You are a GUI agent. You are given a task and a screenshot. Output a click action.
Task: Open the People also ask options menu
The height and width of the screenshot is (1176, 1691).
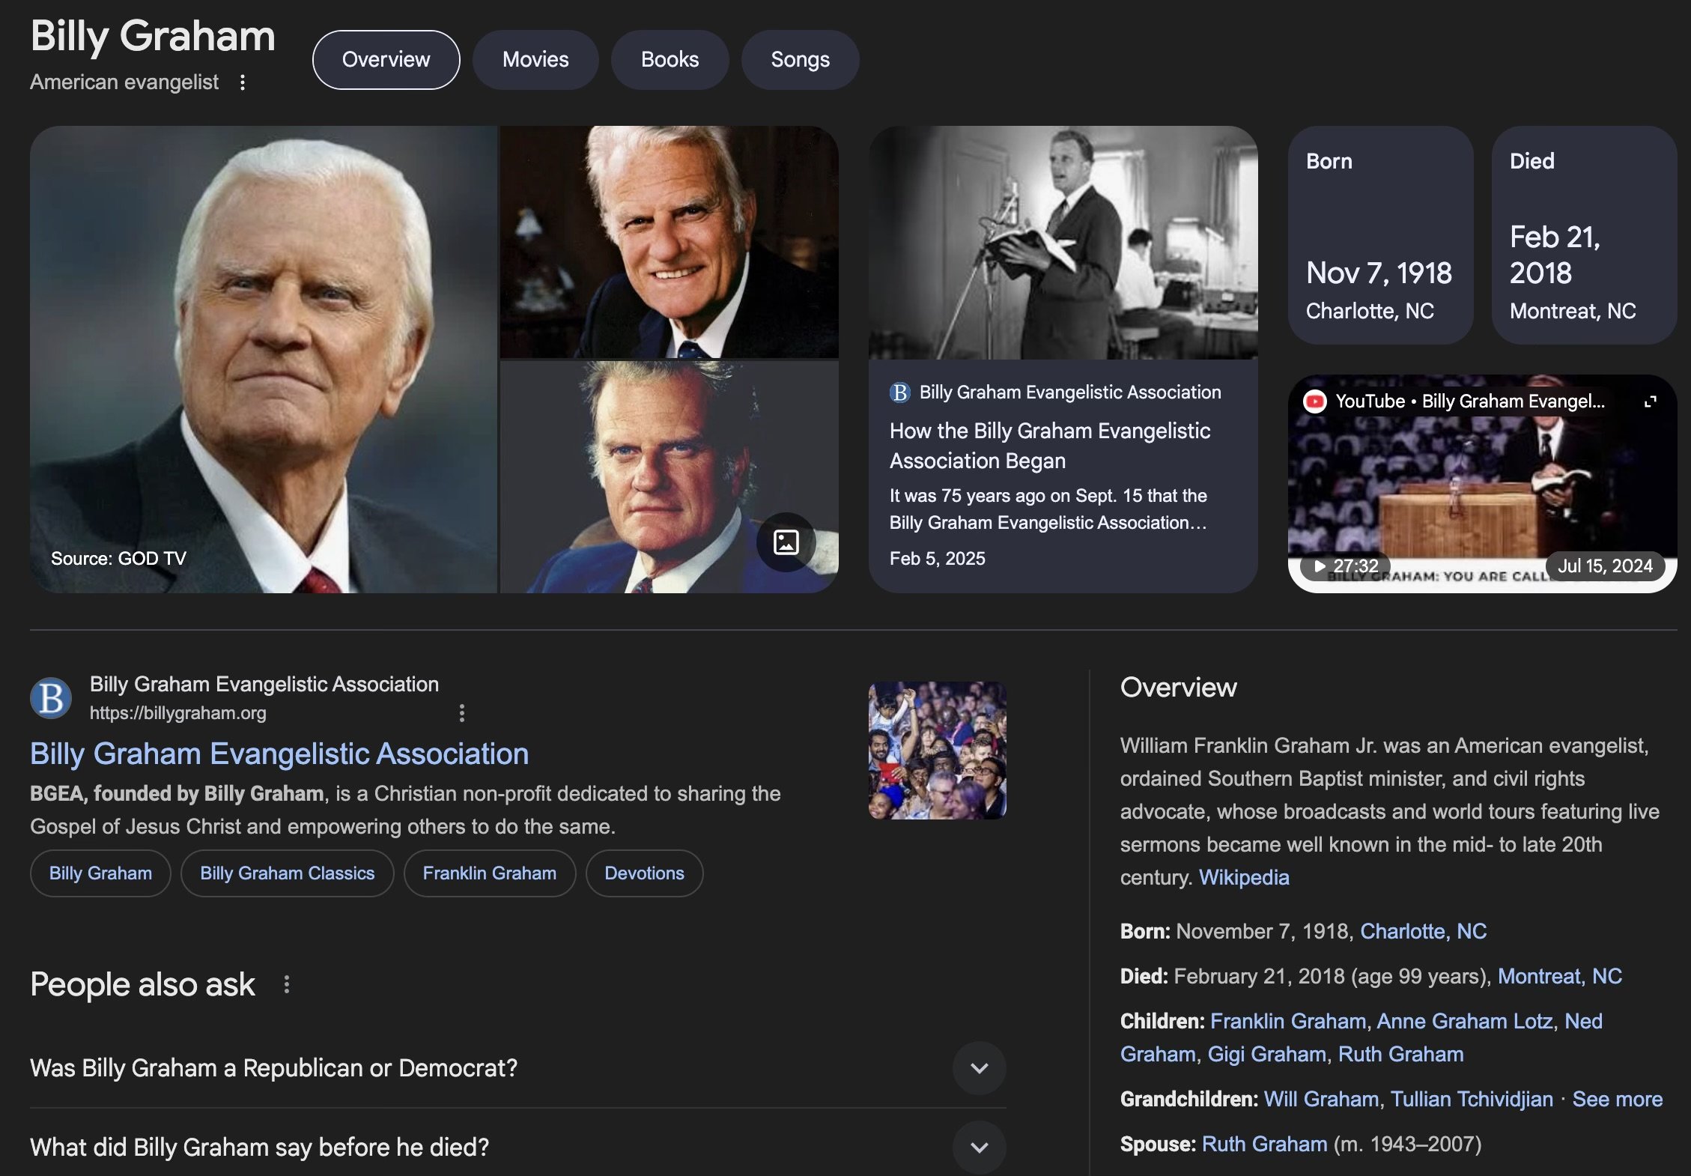click(287, 984)
